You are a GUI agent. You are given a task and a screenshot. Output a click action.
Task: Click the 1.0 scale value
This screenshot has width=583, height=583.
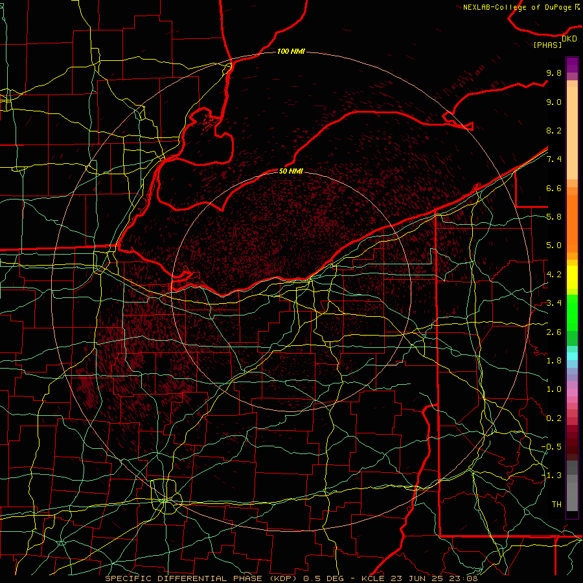(554, 389)
